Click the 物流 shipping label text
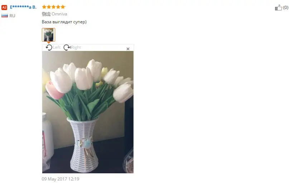Image resolution: width=289 pixels, height=183 pixels. (46, 14)
